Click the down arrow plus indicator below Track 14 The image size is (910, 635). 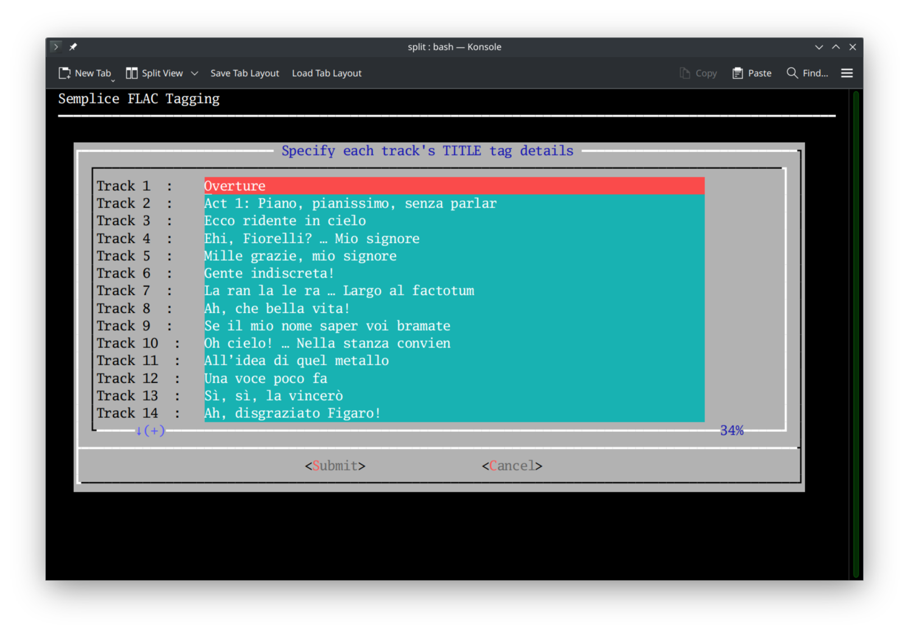(x=149, y=431)
